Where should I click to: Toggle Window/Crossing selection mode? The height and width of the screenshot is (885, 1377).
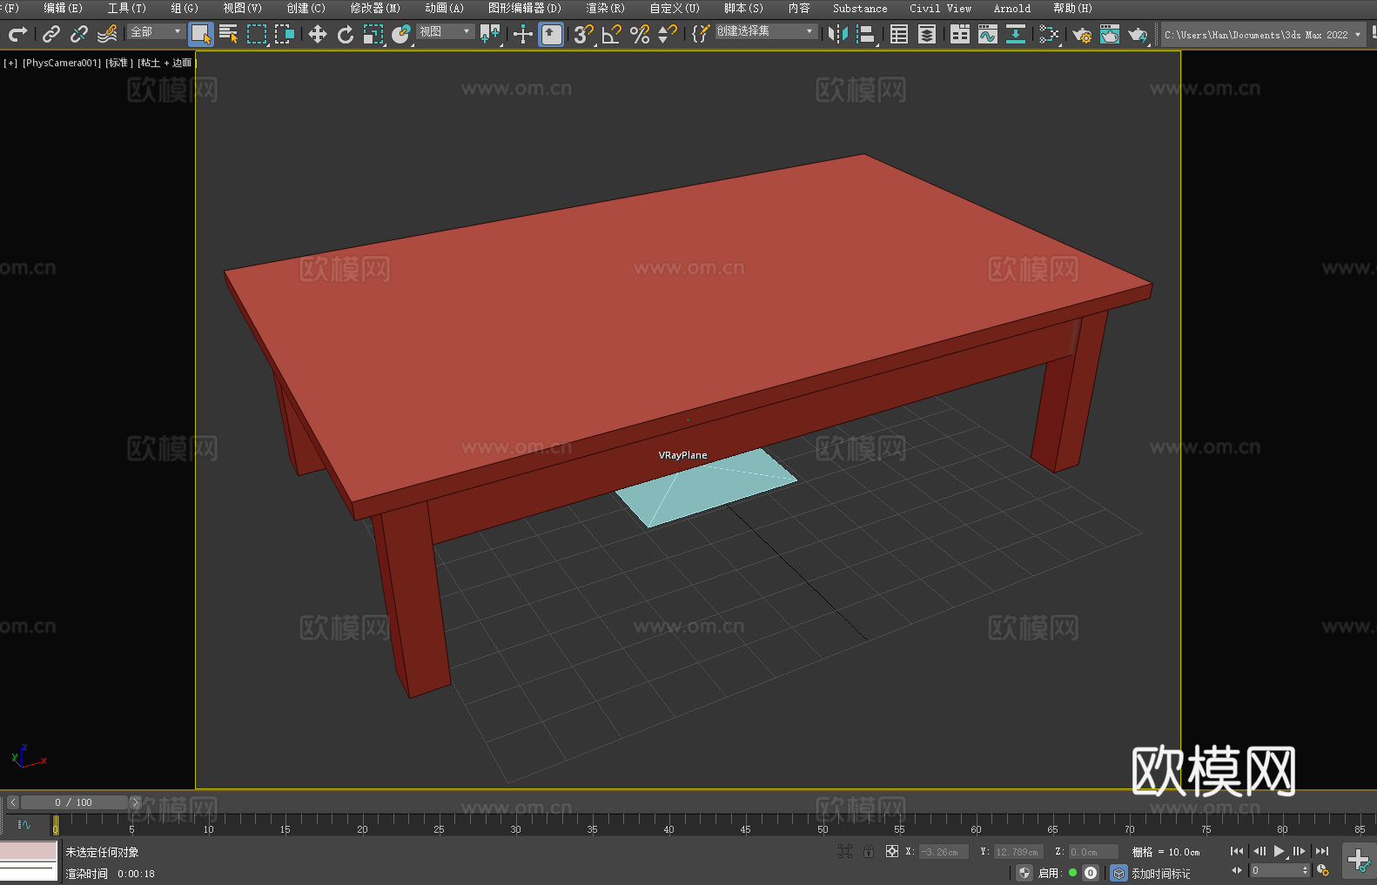tap(285, 34)
